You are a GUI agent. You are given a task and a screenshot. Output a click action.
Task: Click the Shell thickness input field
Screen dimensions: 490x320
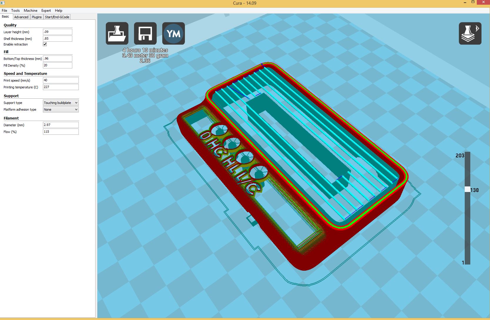58,38
